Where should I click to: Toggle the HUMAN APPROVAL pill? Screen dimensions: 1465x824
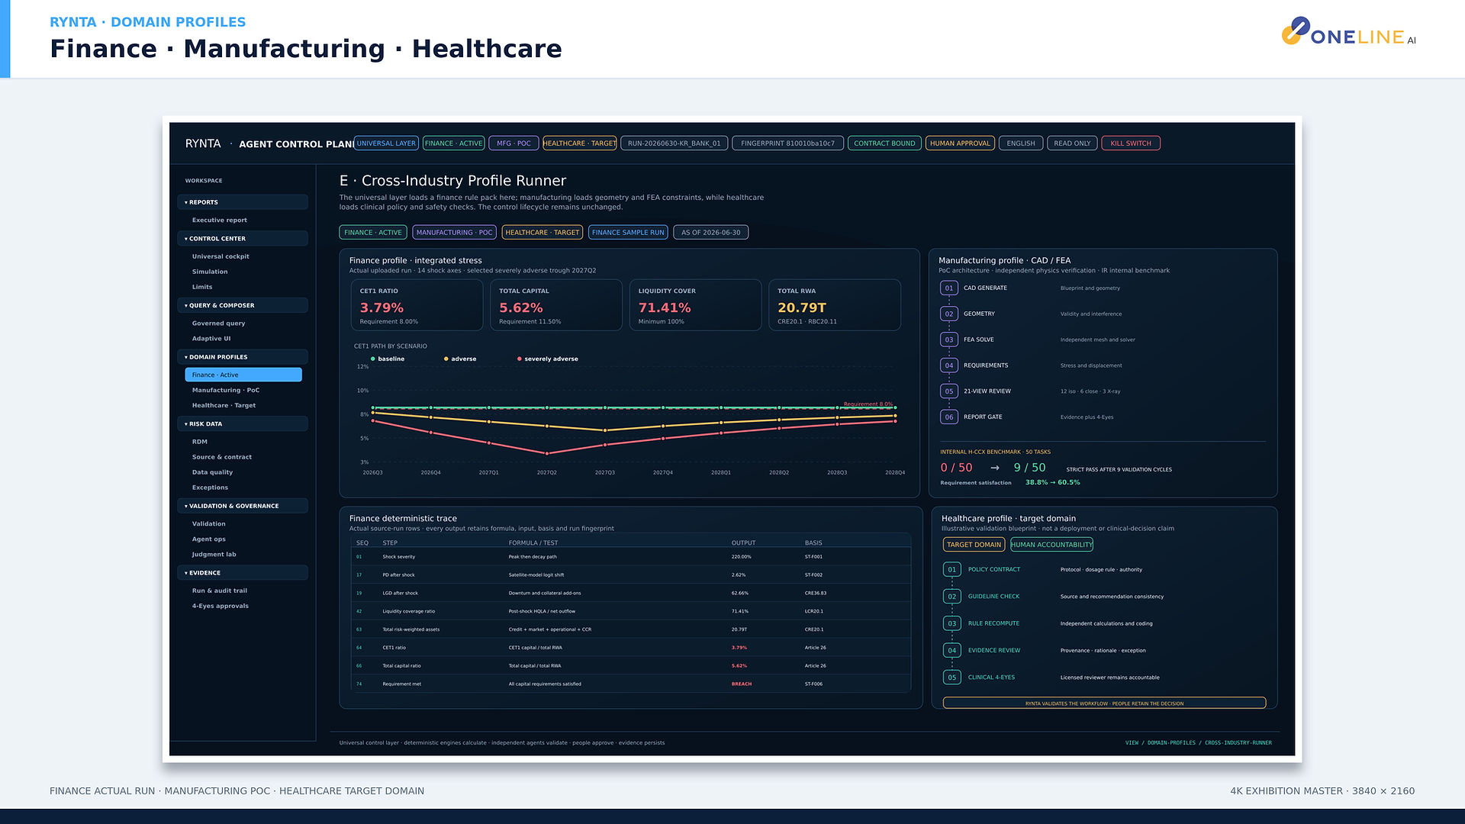point(960,143)
